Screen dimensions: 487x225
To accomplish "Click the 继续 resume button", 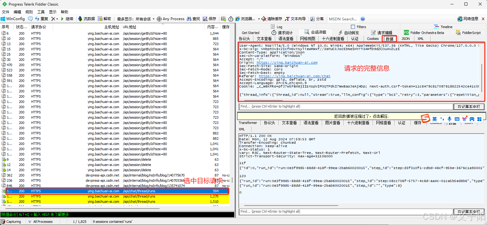I will (x=67, y=19).
